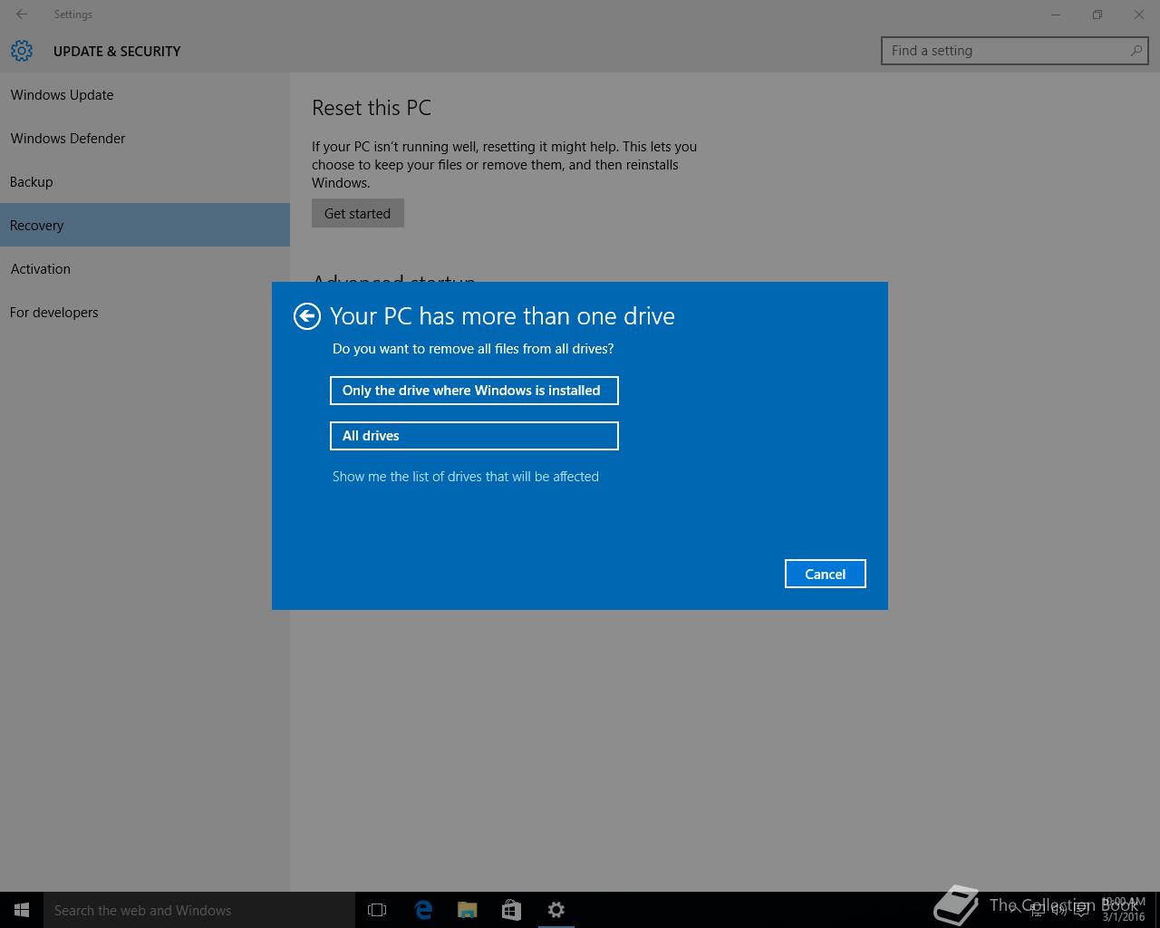Click the Settings gear on the taskbar
Image resolution: width=1160 pixels, height=928 pixels.
(556, 910)
